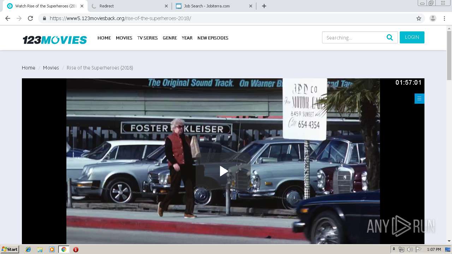
Task: Close the Jobiterra Job Search tab
Action: 251,6
